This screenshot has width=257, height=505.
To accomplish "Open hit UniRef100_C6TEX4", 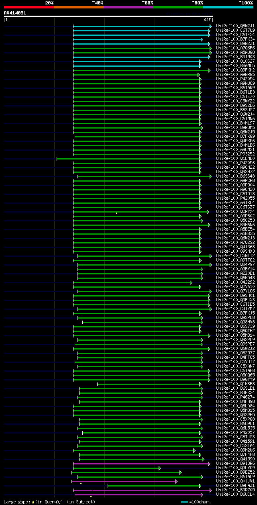I will click(x=235, y=35).
